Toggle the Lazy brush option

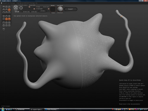25,5
